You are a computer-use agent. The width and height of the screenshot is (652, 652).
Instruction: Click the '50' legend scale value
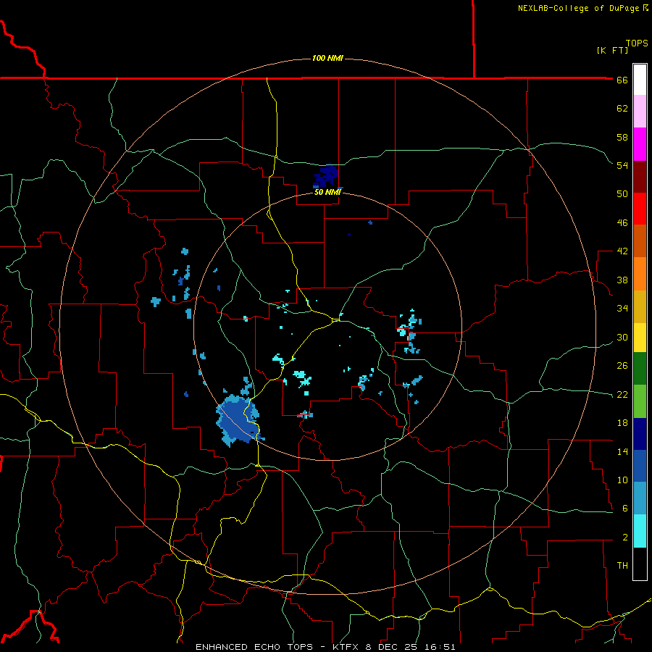click(622, 194)
